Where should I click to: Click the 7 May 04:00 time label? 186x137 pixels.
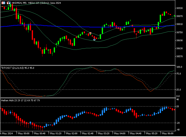[x=119, y=133]
